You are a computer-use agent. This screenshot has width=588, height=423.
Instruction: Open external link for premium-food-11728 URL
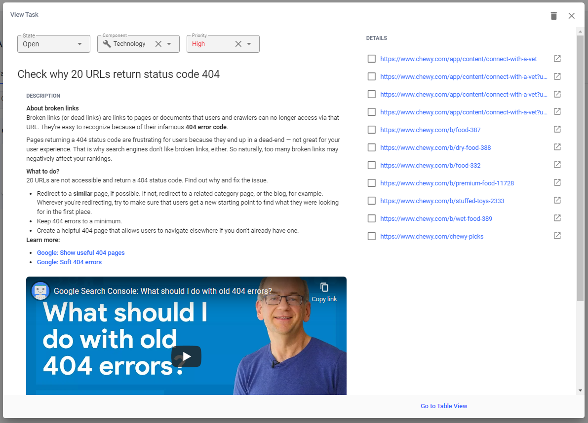pos(557,183)
